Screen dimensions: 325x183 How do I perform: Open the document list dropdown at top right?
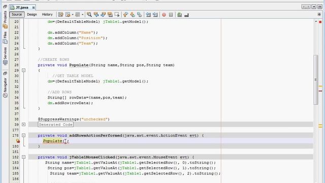tap(314, 7)
